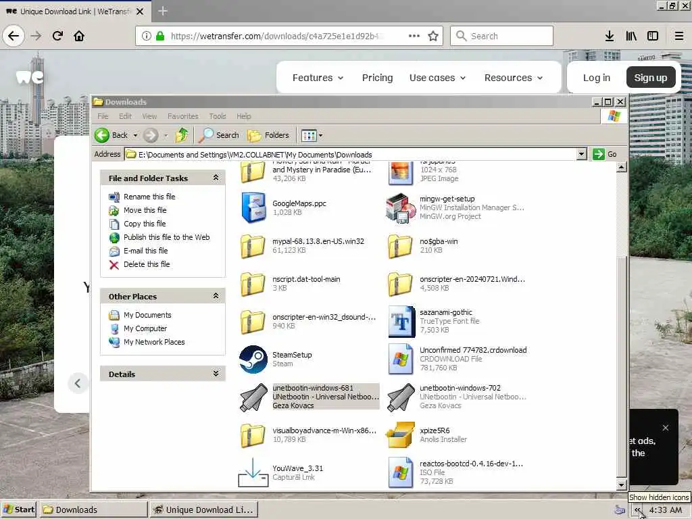The image size is (692, 519).
Task: Click Explorer Back button
Action: [112, 135]
